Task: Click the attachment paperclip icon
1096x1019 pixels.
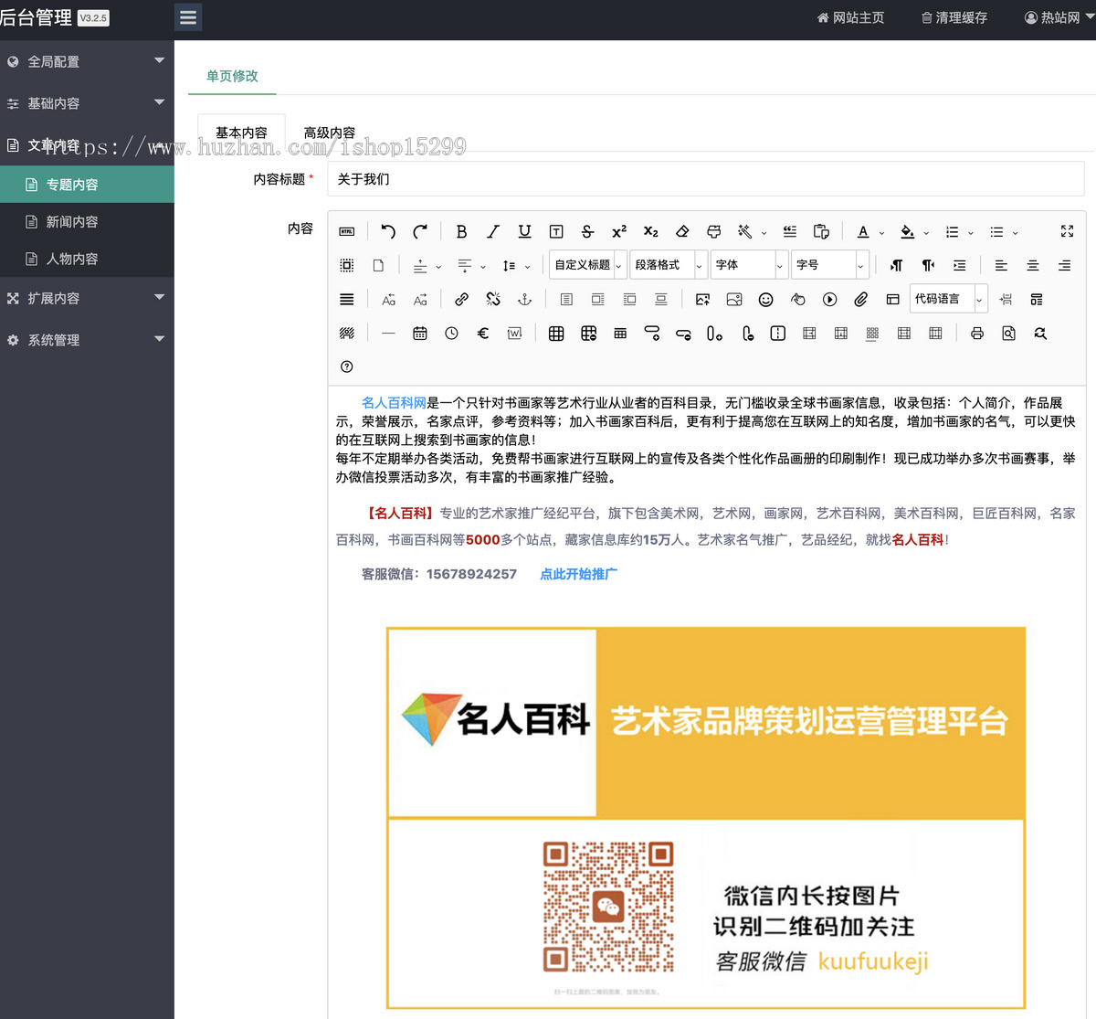Action: click(x=861, y=299)
